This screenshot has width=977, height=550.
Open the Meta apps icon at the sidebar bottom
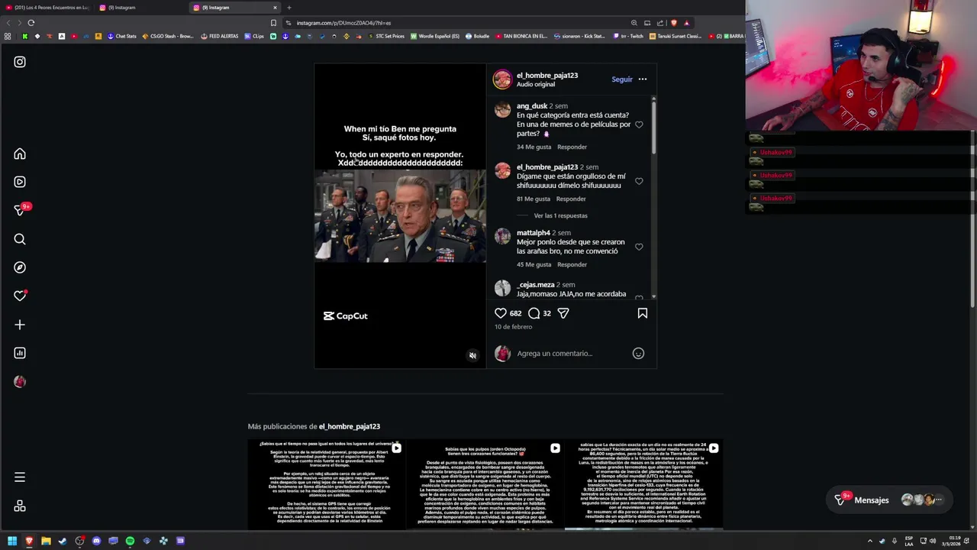pyautogui.click(x=20, y=506)
